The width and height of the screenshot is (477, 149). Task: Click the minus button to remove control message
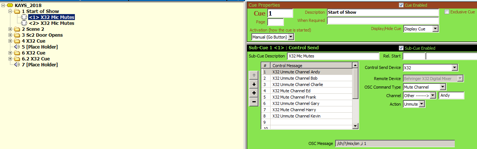(x=254, y=102)
